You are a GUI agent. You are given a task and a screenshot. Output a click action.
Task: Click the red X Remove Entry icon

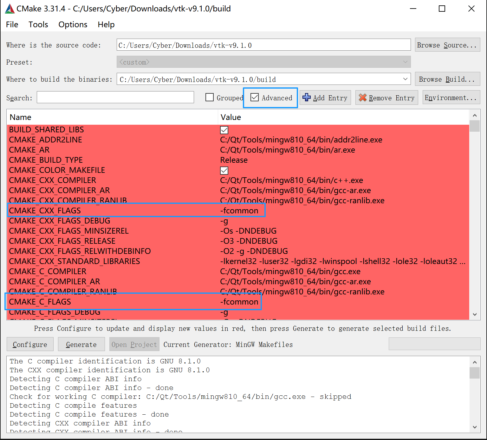click(x=363, y=97)
